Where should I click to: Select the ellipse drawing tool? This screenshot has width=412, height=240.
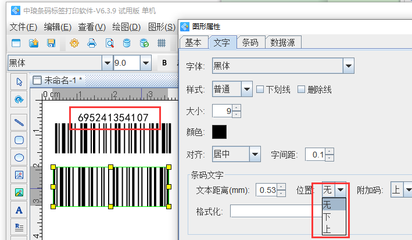pos(19,157)
